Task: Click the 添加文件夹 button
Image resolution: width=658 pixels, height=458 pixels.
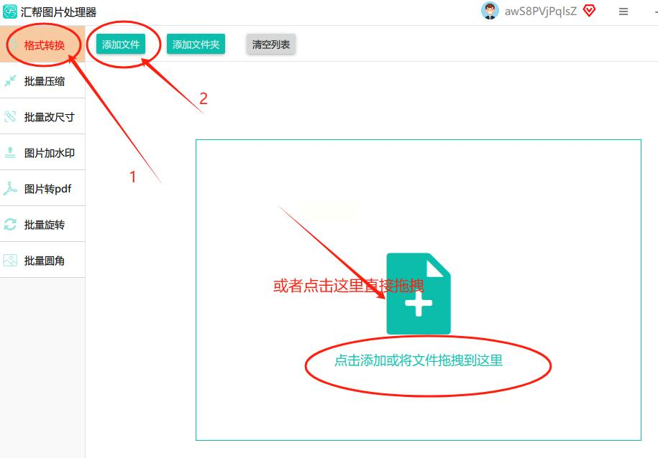Action: click(196, 45)
